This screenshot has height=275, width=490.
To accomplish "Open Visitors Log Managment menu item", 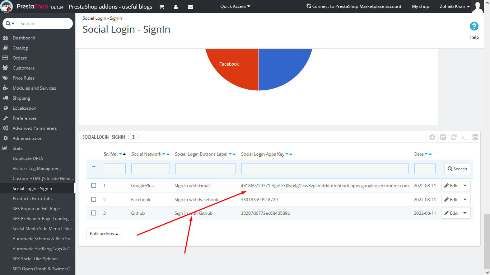I will tap(37, 168).
